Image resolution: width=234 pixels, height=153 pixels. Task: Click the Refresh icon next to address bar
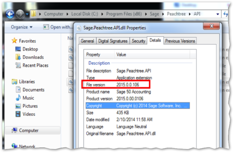tap(225, 14)
